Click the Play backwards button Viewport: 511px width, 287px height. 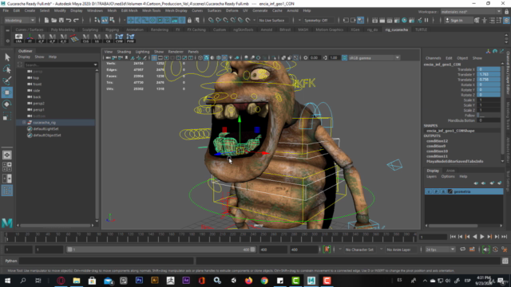tap(475, 237)
